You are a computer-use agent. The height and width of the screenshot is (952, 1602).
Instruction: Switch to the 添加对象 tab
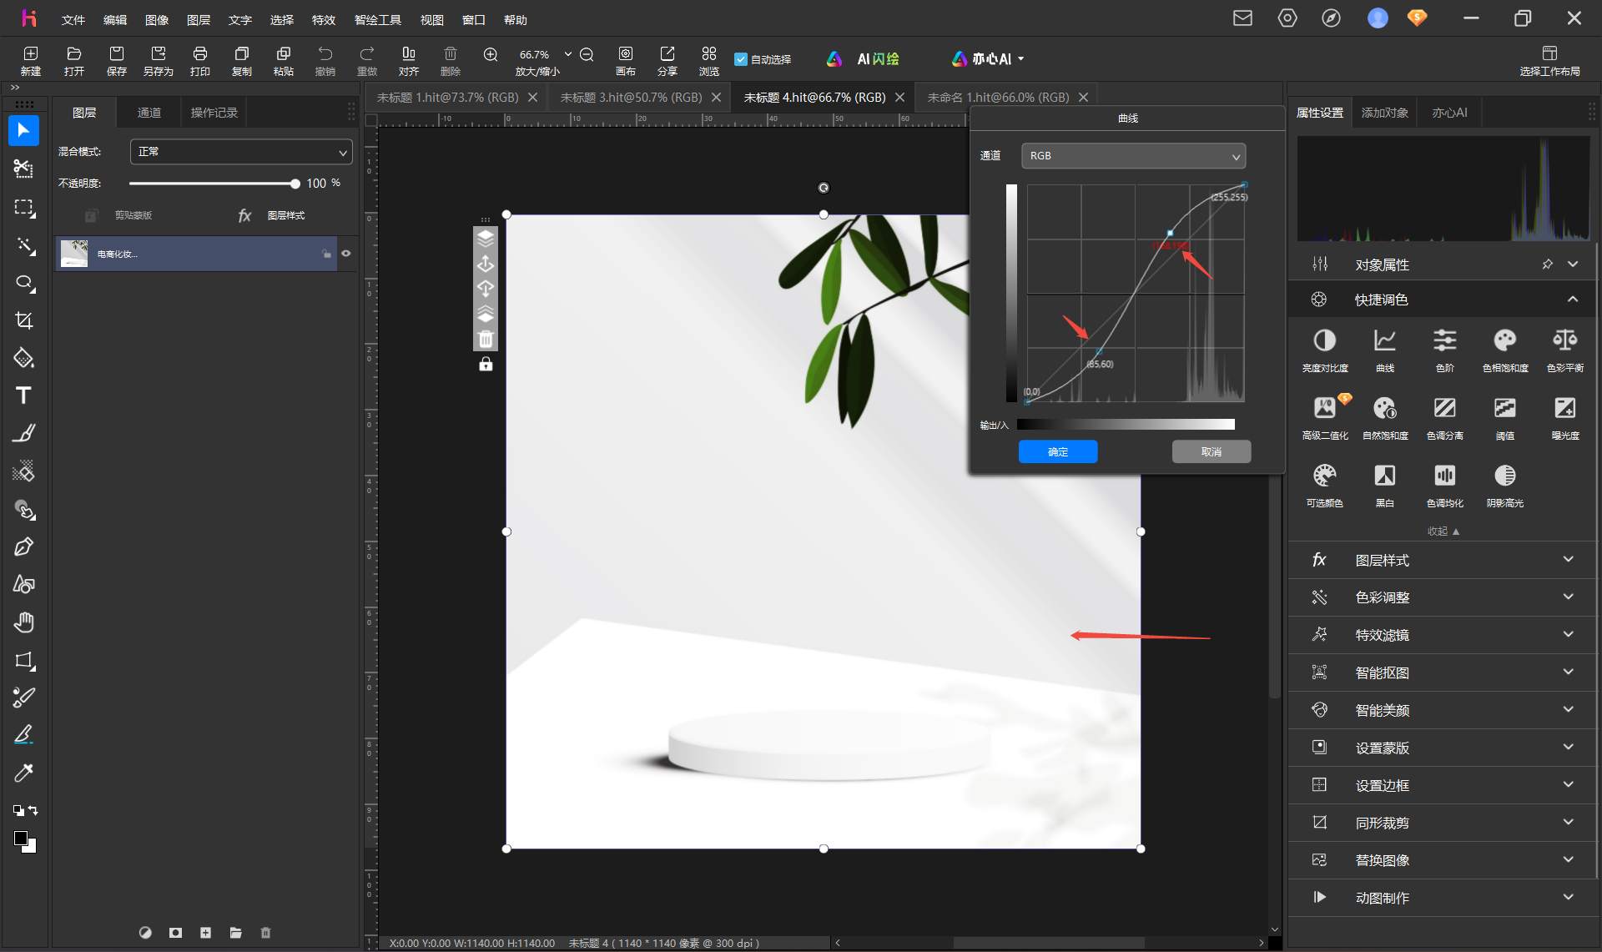[x=1385, y=113]
